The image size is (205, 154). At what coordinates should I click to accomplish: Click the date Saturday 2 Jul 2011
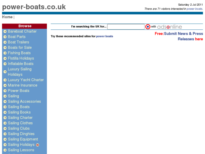click(190, 5)
